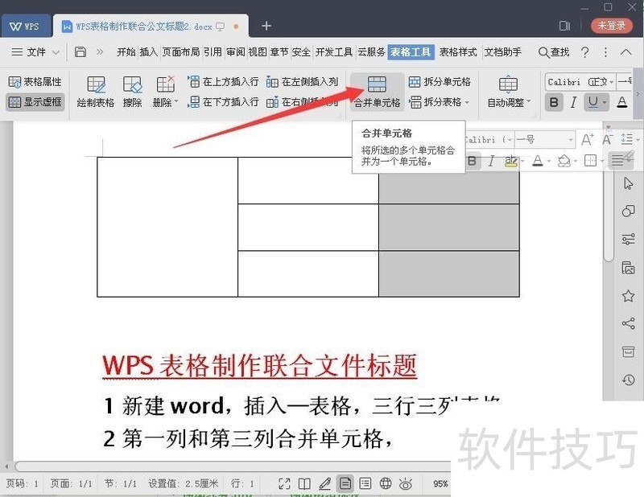The width and height of the screenshot is (644, 497).
Task: Open Table Properties (表格属性)
Action: pos(35,82)
